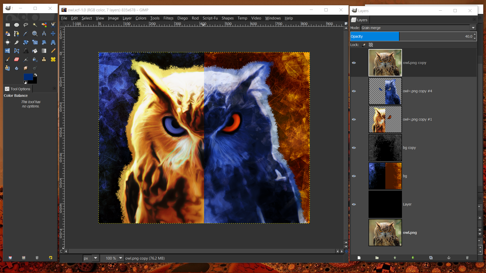Select the Move tool
This screenshot has height=273, width=486.
tap(53, 33)
